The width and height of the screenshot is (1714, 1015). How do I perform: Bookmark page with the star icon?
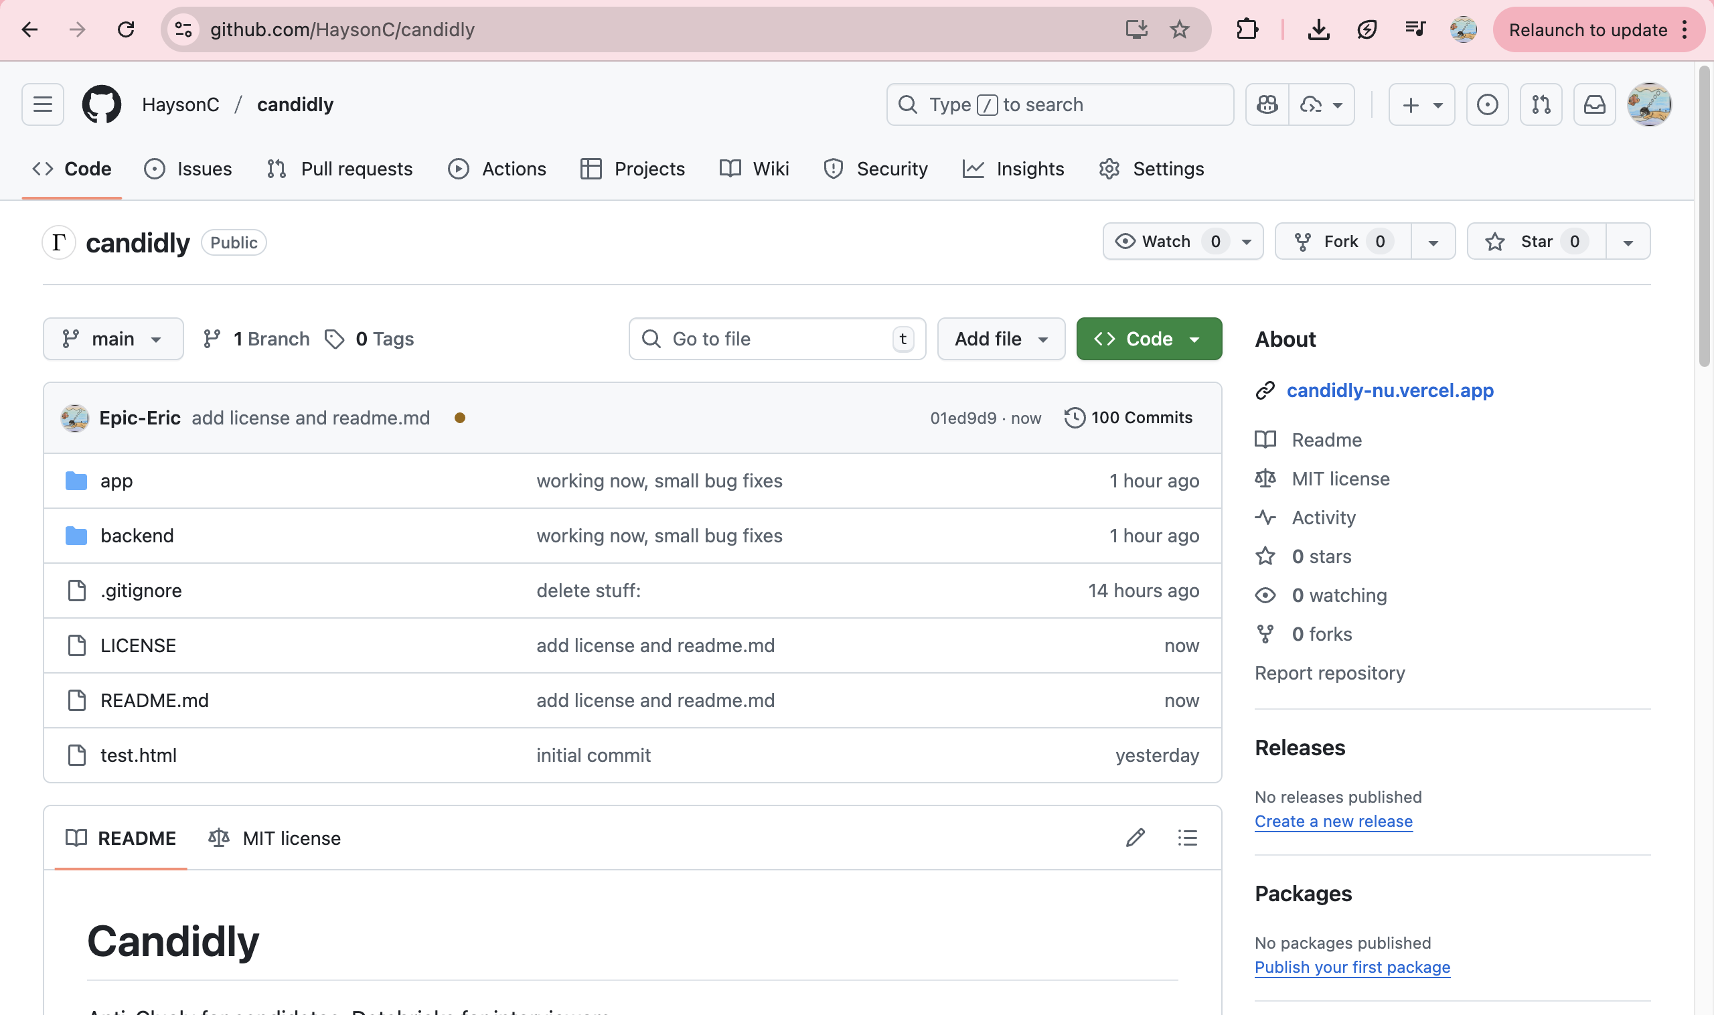[x=1179, y=29]
